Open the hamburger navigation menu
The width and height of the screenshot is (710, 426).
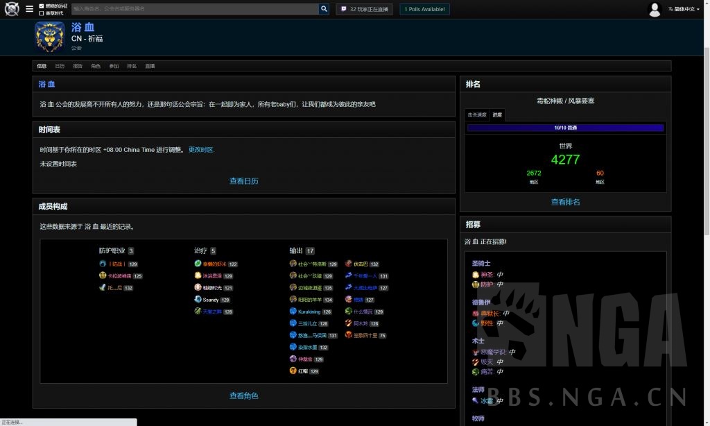[29, 9]
